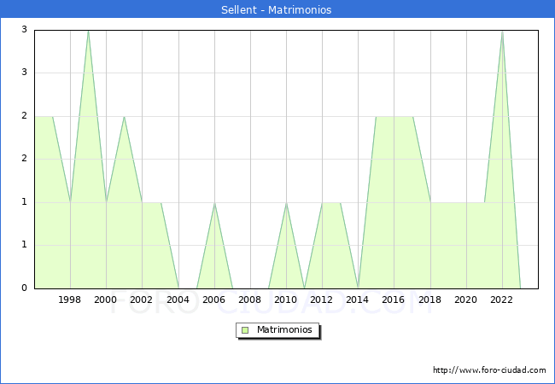
Task: Open the http://www.foro-ciudad.com link
Action: pyautogui.click(x=489, y=370)
